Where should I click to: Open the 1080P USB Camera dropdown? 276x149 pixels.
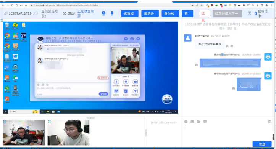164,123
